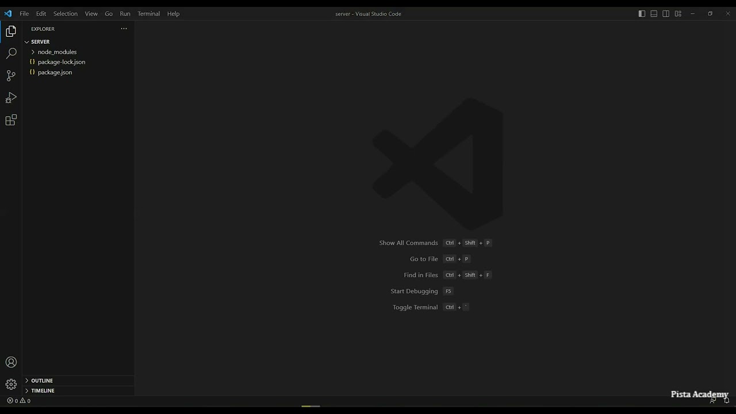Expand the node_modules folder
Screen dimensions: 736x414
click(78, 52)
